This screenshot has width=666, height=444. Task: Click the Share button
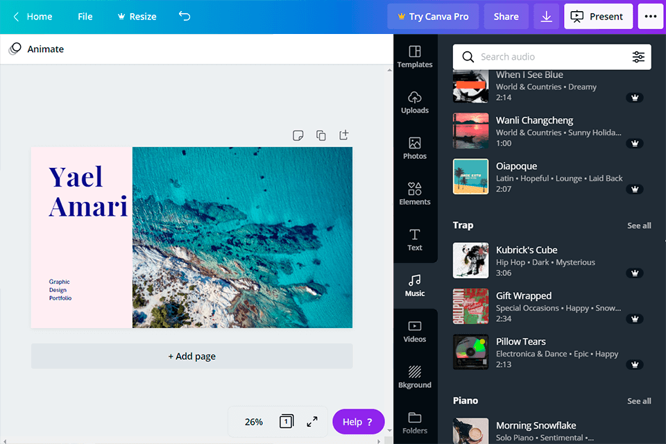point(506,17)
